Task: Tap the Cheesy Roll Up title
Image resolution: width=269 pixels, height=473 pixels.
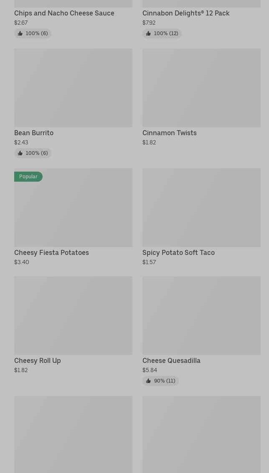Action: 38,360
